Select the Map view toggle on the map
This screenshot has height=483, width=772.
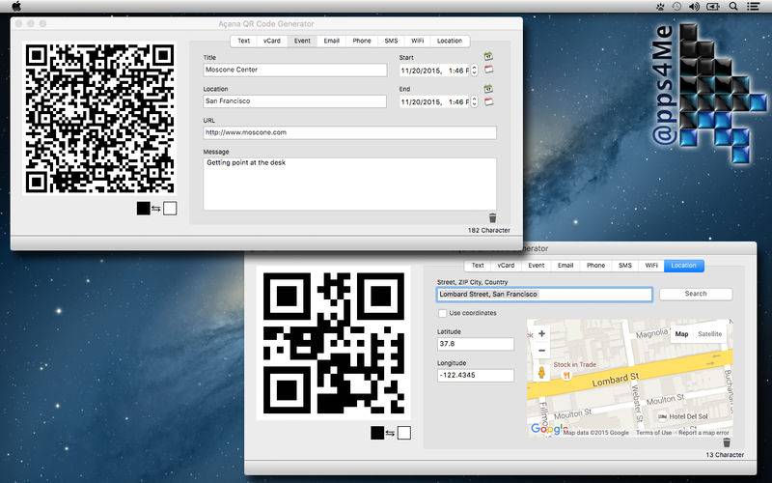(x=681, y=334)
